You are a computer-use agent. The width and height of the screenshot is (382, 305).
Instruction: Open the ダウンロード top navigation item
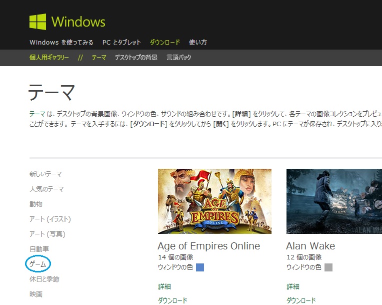165,43
